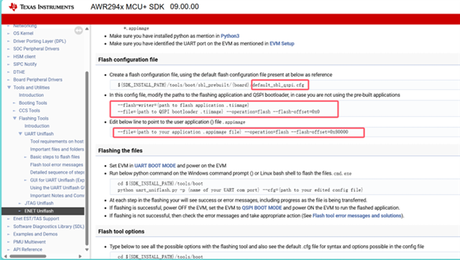Expand the GUI for UART Uniflash node
460x260 pixels.
26,180
